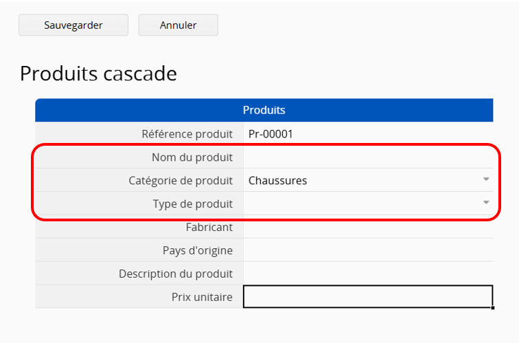
Task: Select the Pr-00001 reference value
Action: click(x=270, y=134)
